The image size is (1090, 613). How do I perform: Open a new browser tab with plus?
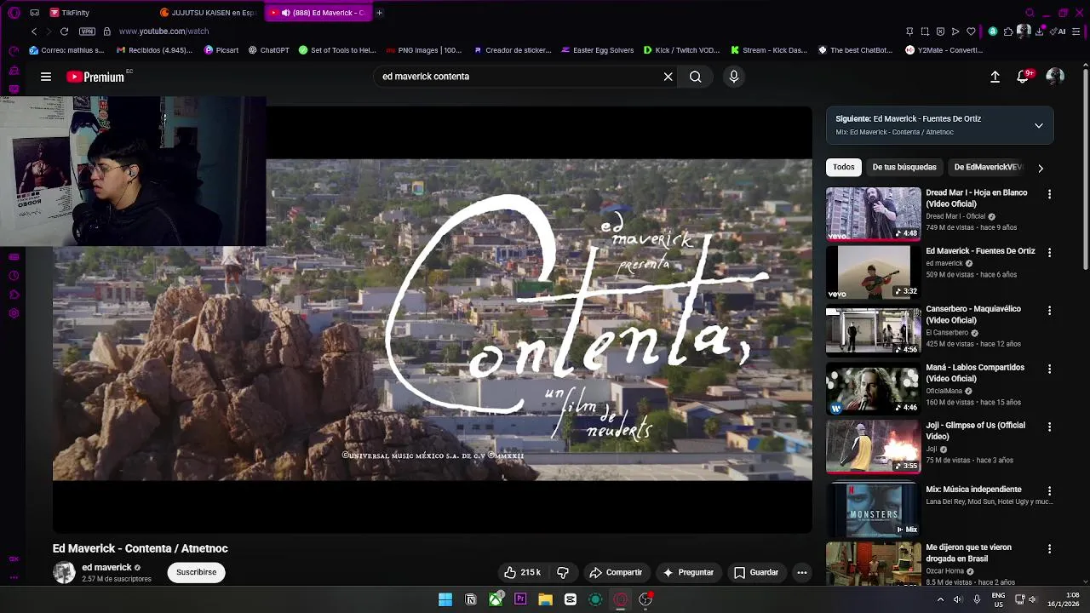(x=379, y=13)
